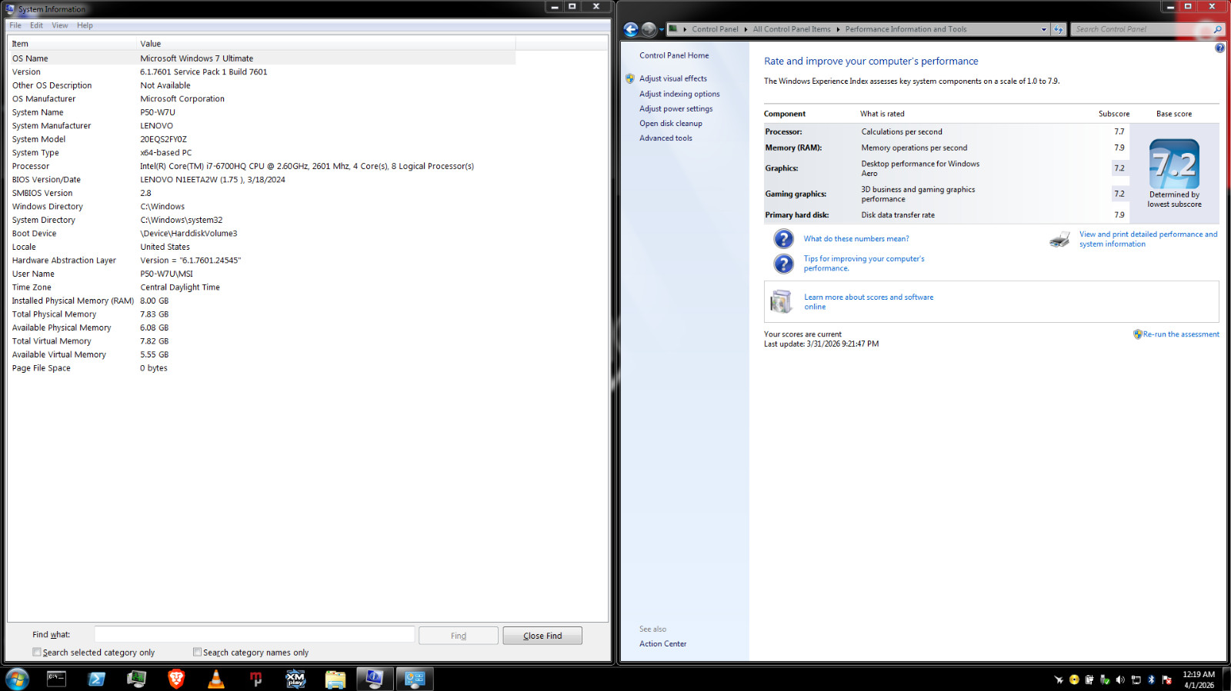Click the Find button
This screenshot has height=691, width=1231.
click(459, 636)
